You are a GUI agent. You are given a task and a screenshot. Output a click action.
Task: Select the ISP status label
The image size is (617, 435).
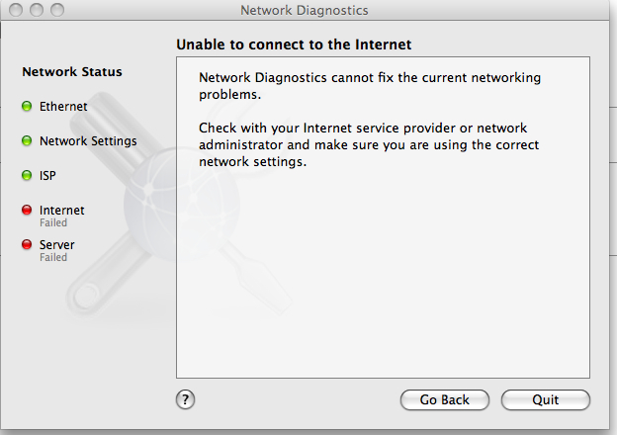[47, 175]
